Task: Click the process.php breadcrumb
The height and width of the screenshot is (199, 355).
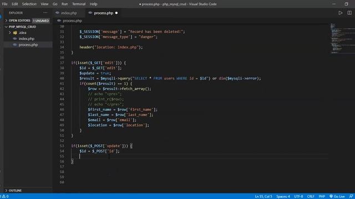Action: click(72, 20)
